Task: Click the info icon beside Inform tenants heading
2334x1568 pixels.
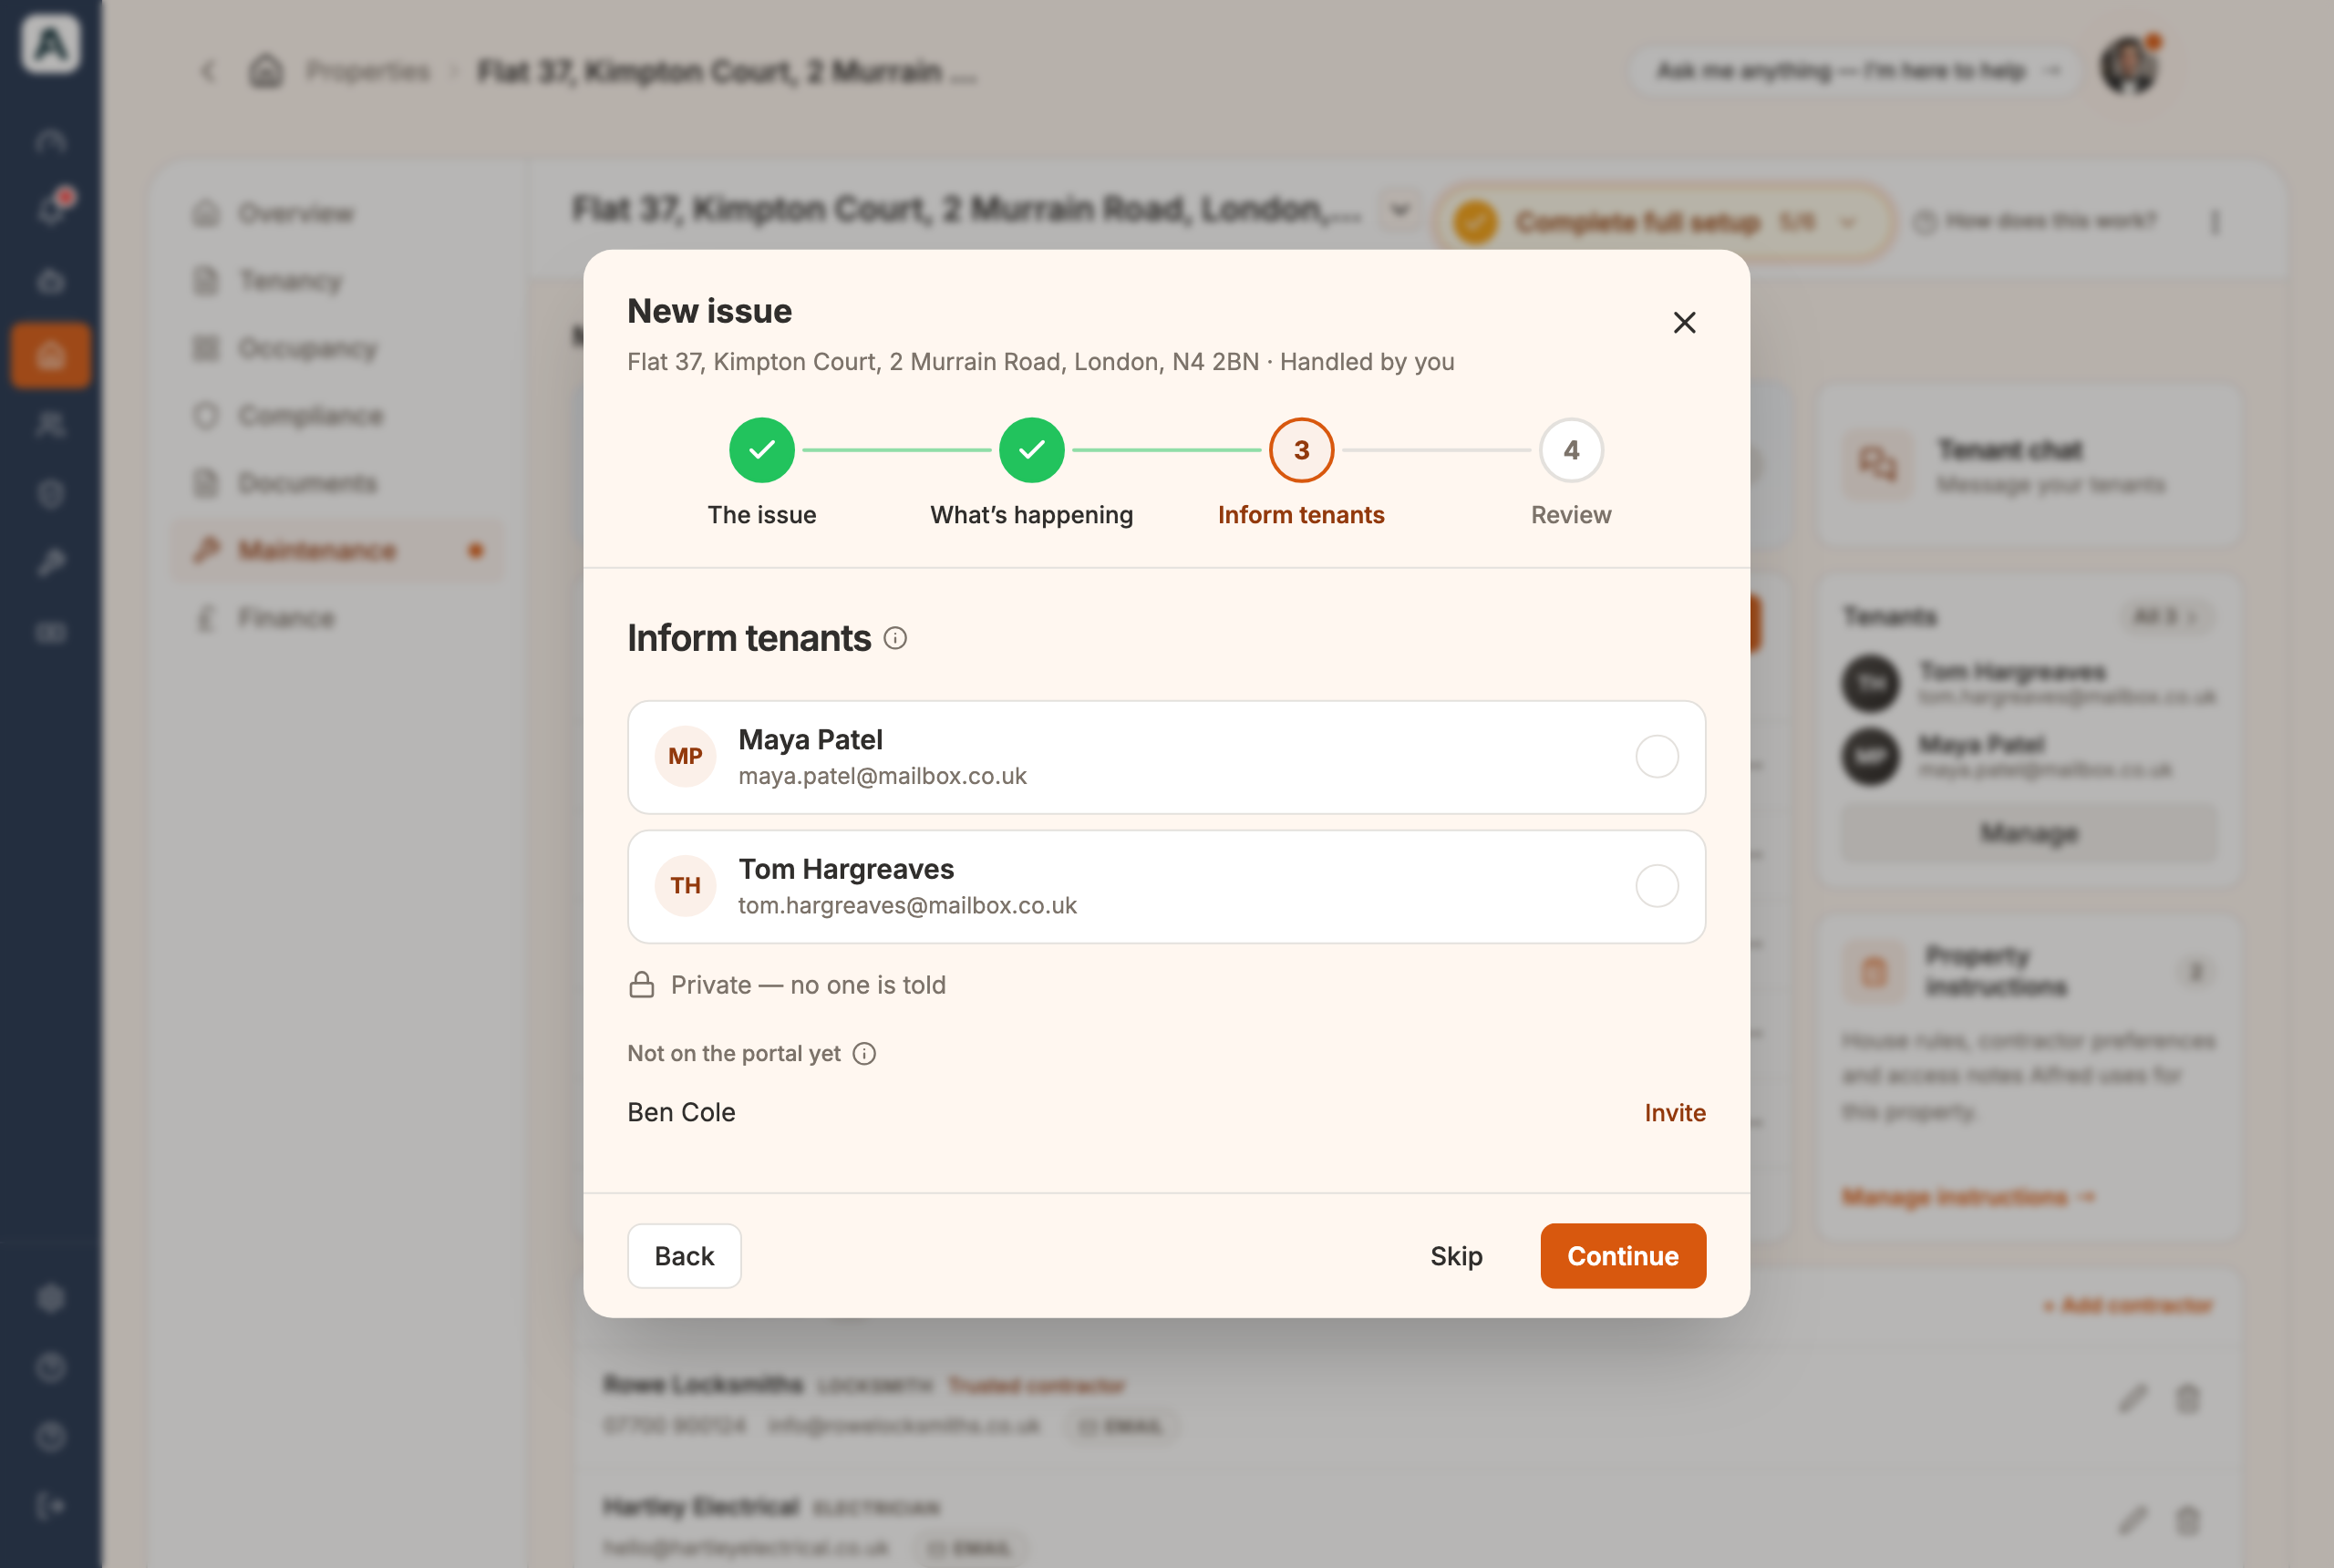Action: pos(895,638)
